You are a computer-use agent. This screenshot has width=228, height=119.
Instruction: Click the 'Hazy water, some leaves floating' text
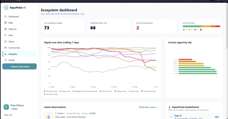(x=70, y=117)
